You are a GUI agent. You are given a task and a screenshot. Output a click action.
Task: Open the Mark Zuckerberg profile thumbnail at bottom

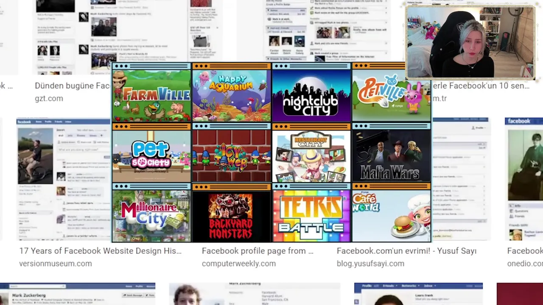tap(78, 294)
